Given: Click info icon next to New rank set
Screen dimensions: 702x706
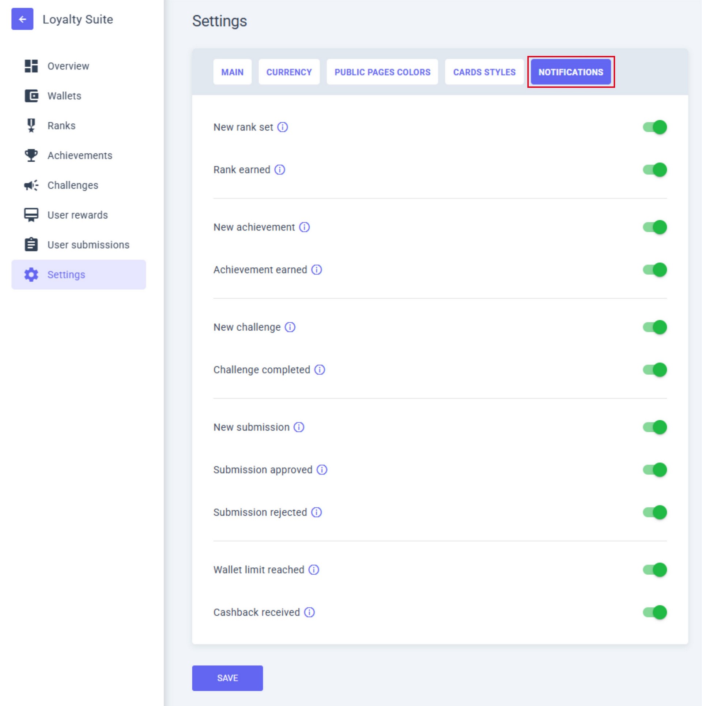Looking at the screenshot, I should point(282,127).
